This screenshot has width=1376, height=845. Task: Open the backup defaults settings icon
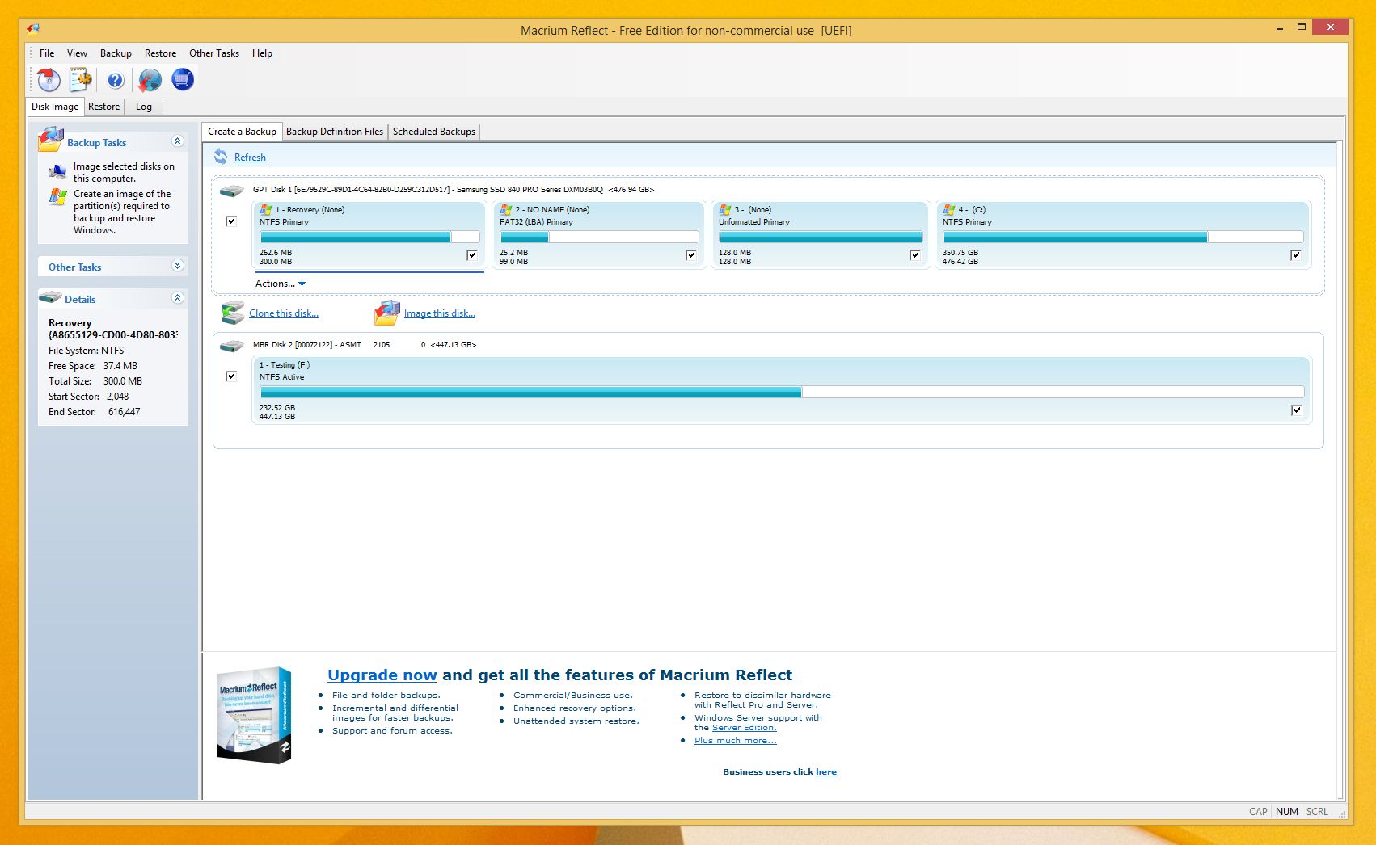coord(81,79)
